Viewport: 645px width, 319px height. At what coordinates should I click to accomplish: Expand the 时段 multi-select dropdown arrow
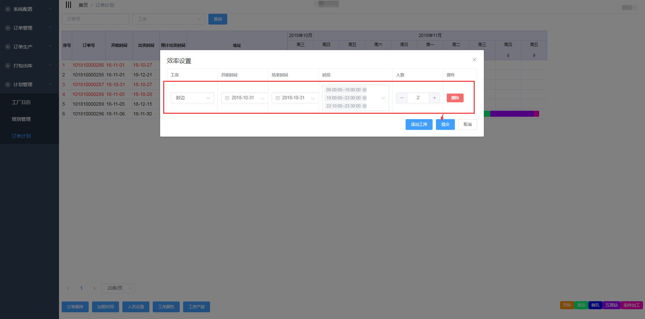pos(383,98)
